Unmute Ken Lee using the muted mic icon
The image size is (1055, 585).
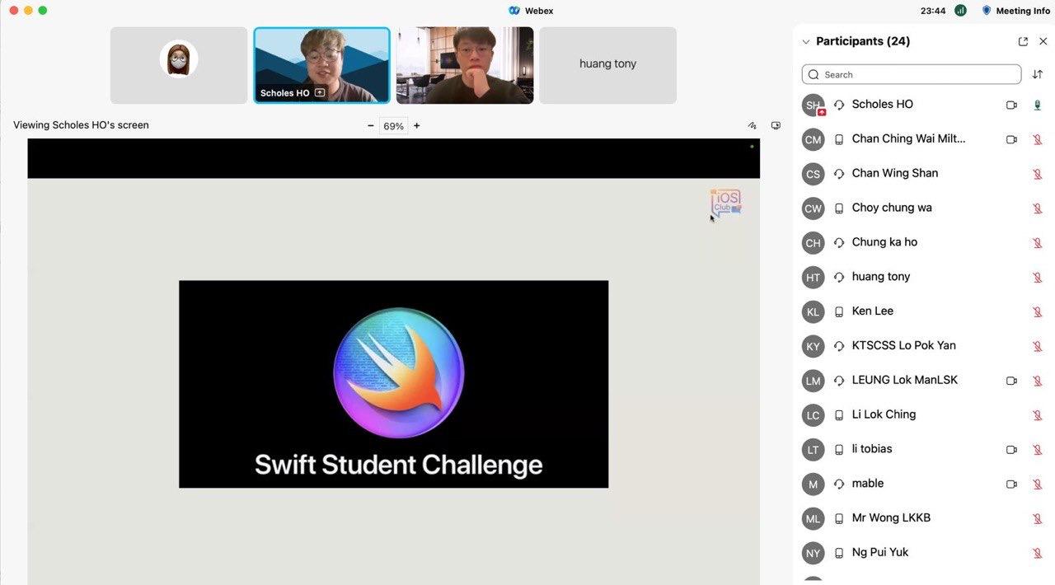(x=1037, y=312)
